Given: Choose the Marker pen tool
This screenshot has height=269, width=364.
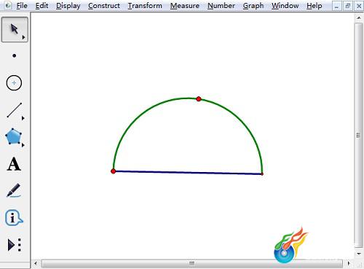Looking at the screenshot, I should (14, 190).
